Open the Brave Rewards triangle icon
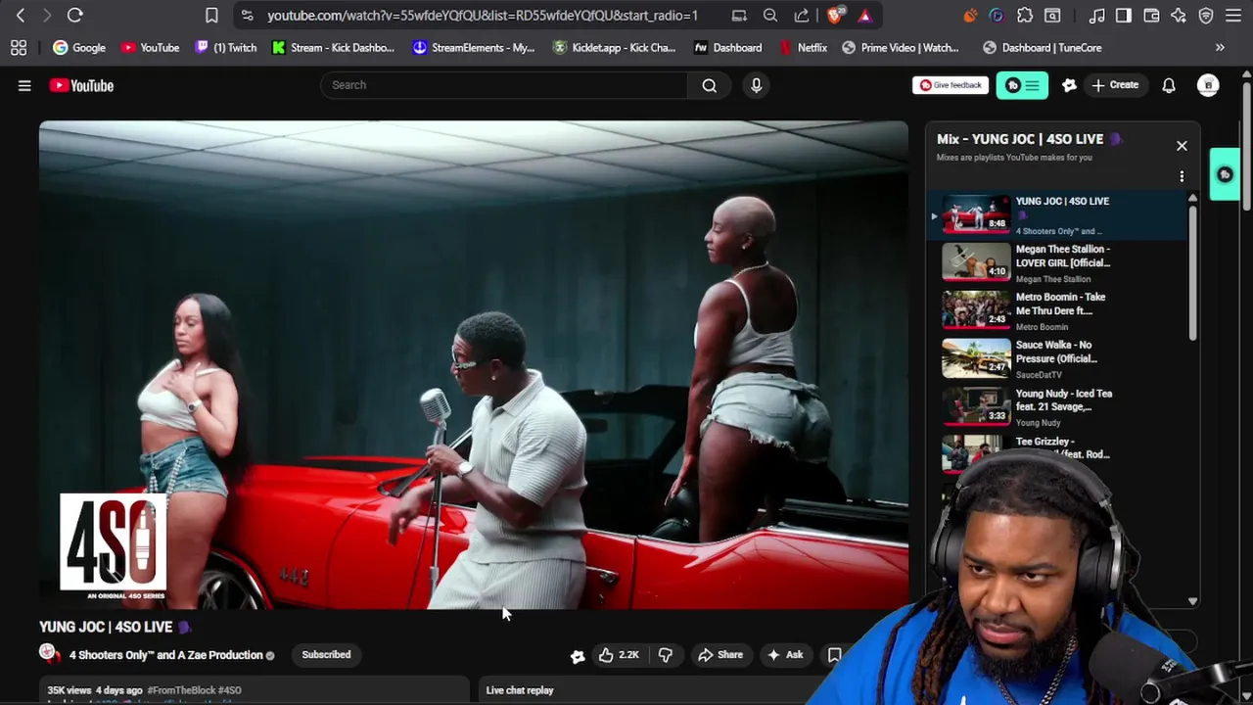 (865, 16)
